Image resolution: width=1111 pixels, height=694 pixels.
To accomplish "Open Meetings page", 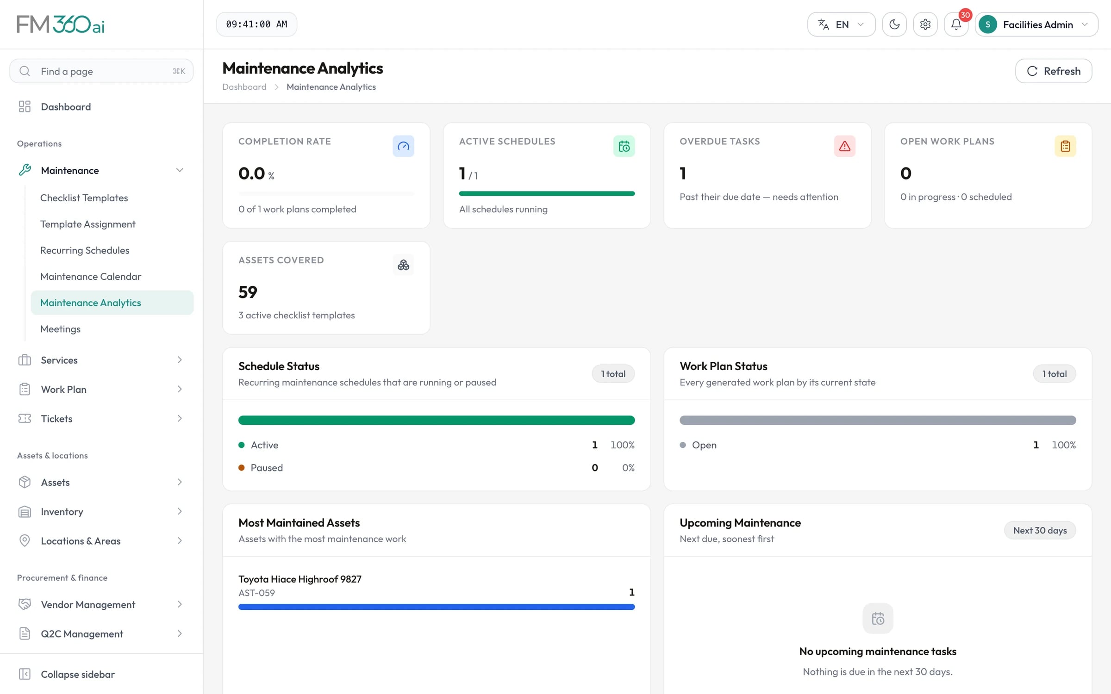I will click(112, 329).
